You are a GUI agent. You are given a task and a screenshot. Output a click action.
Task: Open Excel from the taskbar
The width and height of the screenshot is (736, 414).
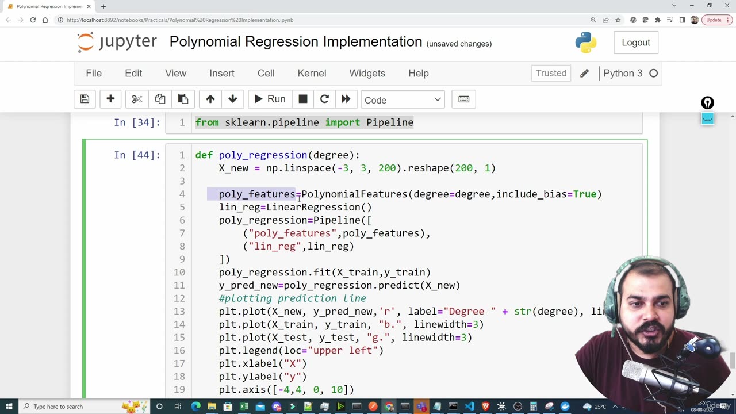point(244,407)
